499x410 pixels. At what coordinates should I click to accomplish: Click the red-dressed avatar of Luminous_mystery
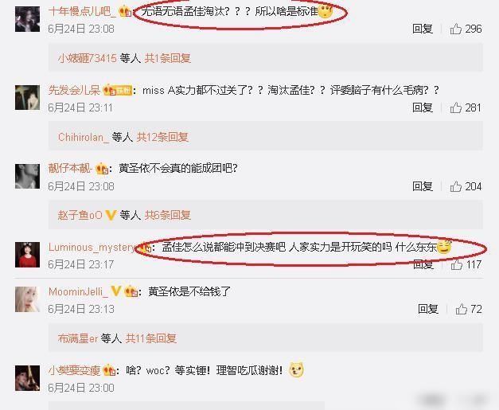click(27, 255)
